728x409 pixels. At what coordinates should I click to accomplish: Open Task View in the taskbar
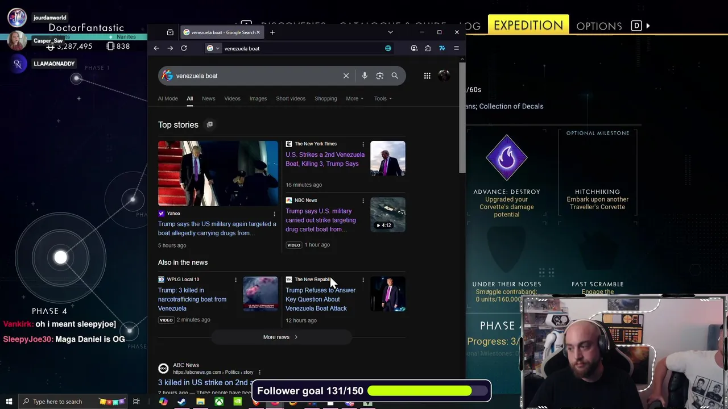tap(136, 402)
